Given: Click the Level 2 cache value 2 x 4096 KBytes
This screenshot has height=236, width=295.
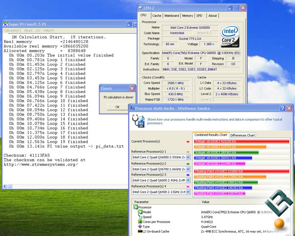Looking at the screenshot, I should 227,94.
